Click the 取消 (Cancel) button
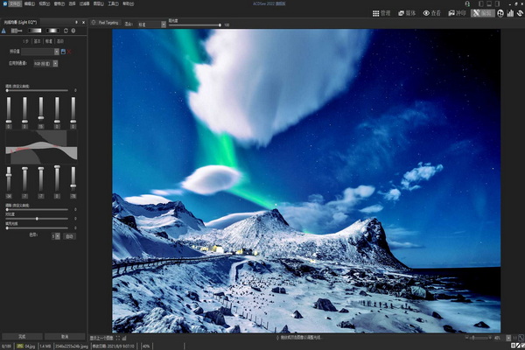 click(65, 337)
